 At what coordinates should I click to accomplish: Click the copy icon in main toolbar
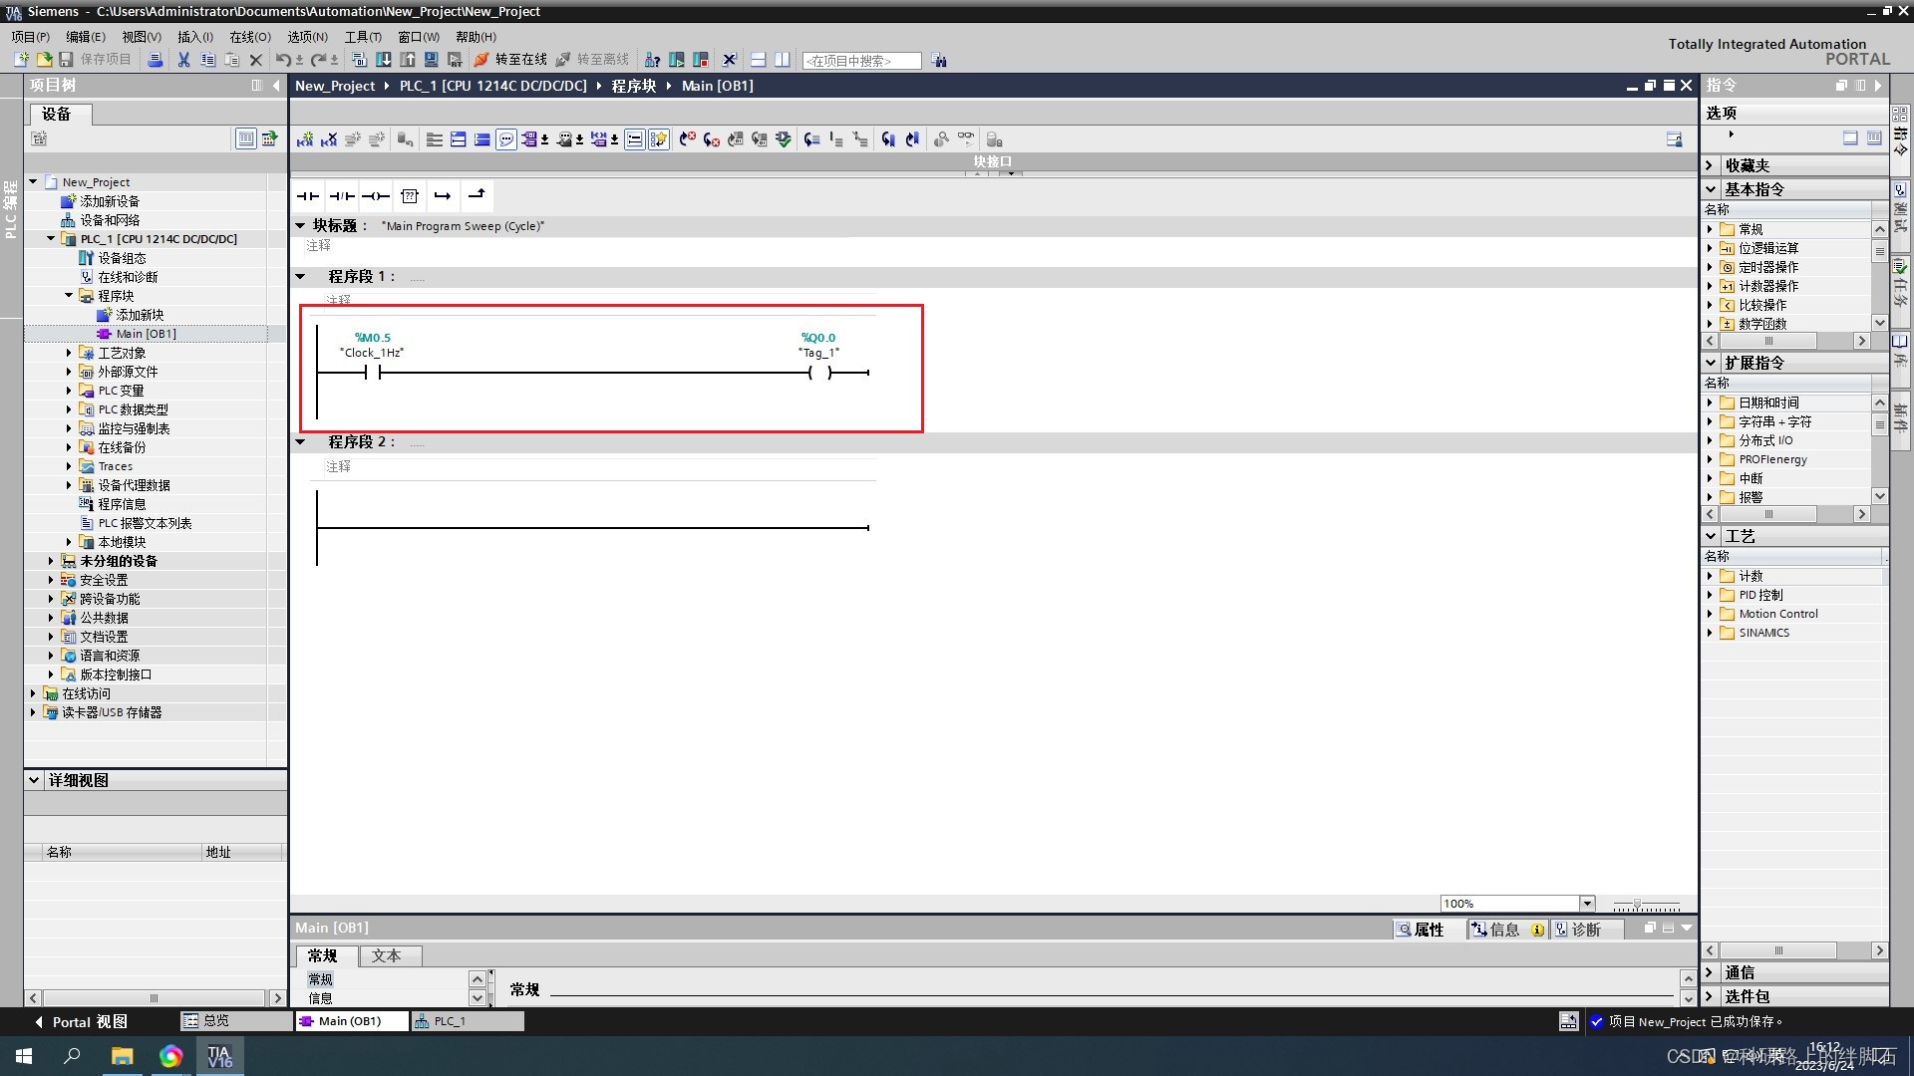tap(207, 60)
